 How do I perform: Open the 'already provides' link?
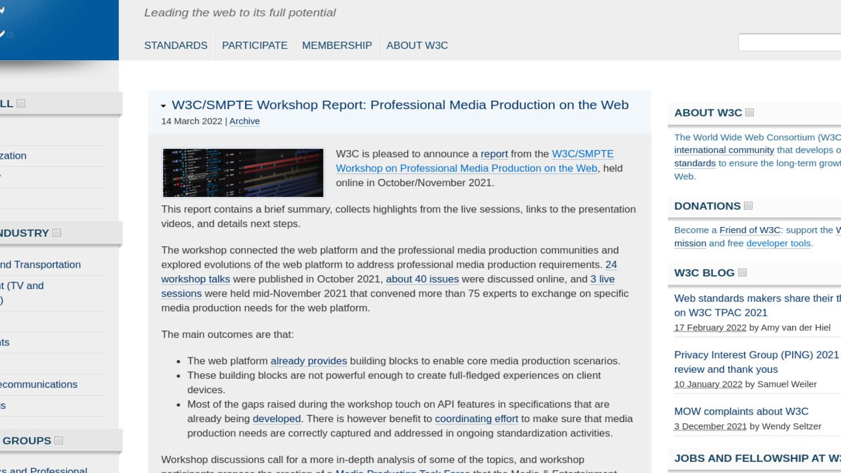tap(309, 361)
